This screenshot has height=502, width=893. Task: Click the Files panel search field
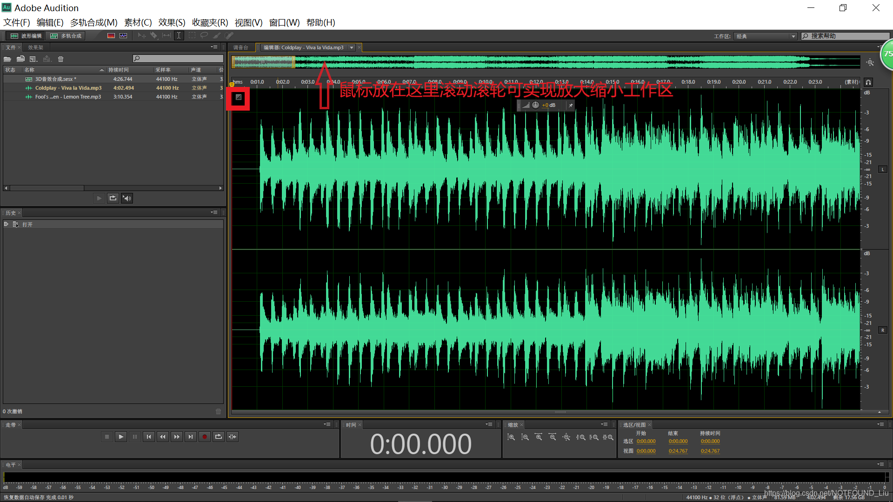[178, 59]
